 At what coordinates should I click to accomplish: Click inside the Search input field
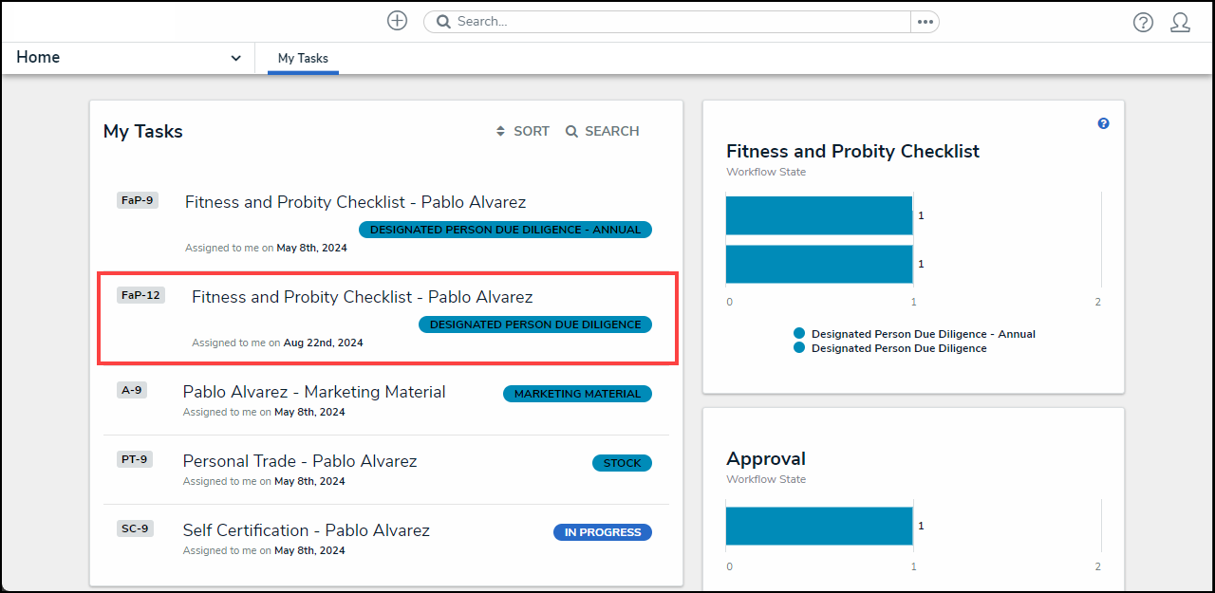tap(664, 21)
